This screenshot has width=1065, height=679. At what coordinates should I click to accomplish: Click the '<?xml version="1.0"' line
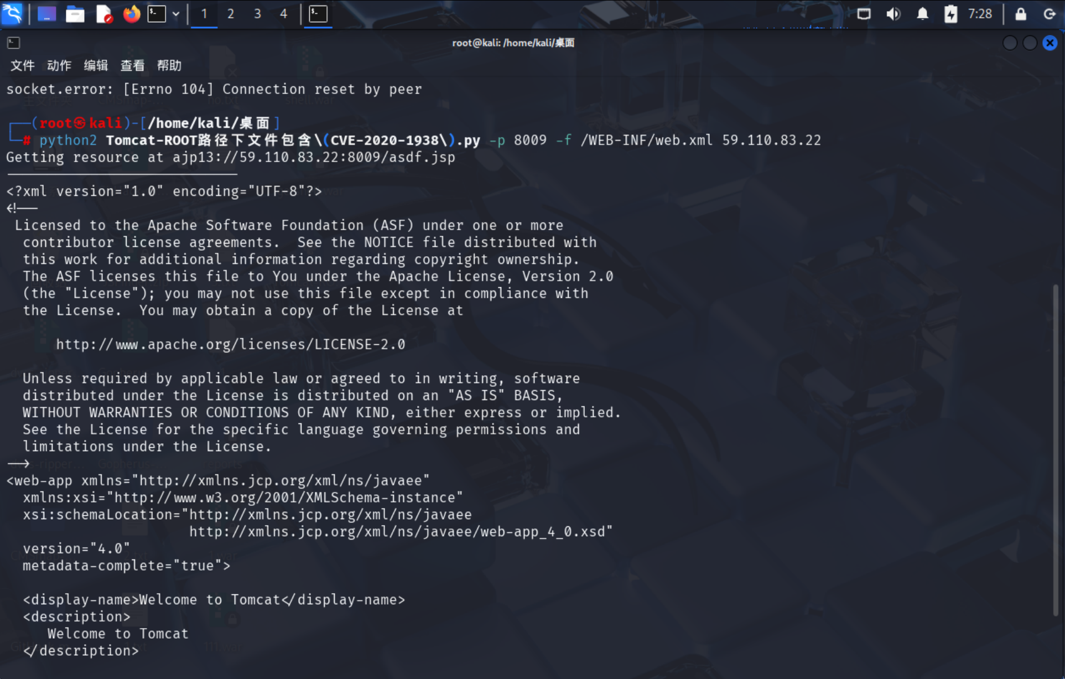point(164,191)
